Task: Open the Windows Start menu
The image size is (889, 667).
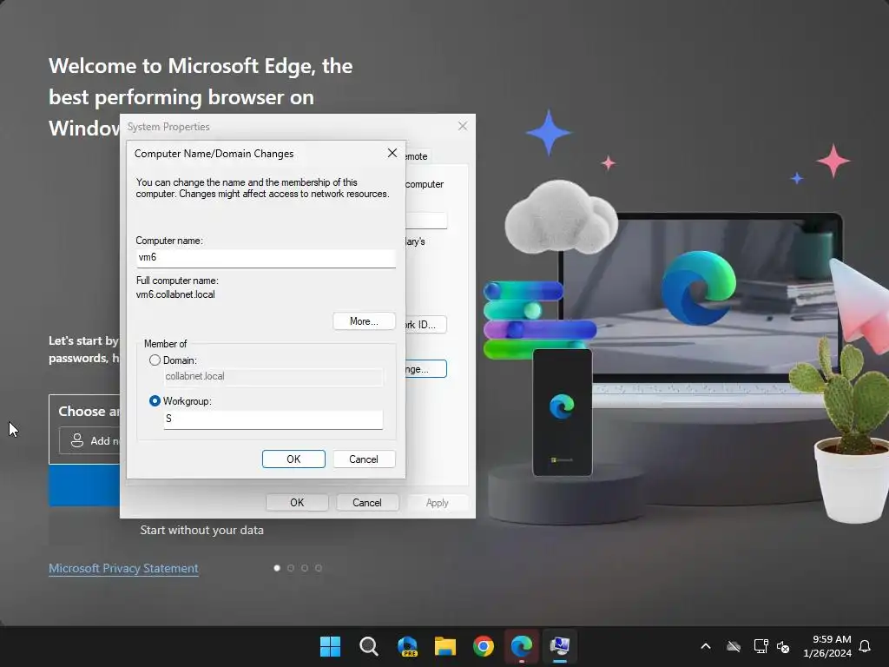Action: [x=330, y=646]
